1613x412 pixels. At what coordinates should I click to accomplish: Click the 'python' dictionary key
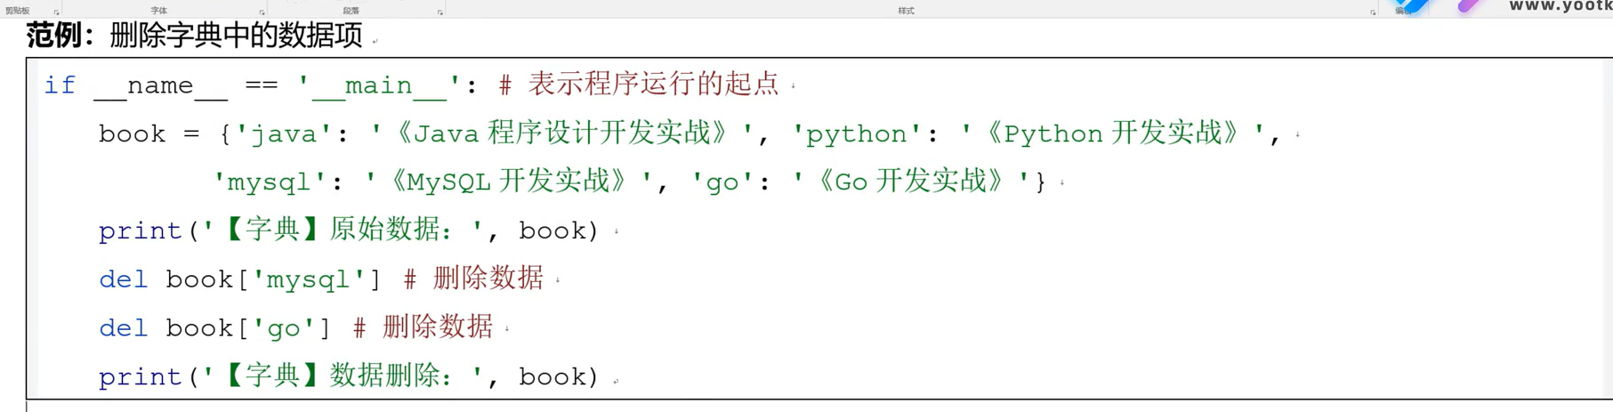(857, 134)
